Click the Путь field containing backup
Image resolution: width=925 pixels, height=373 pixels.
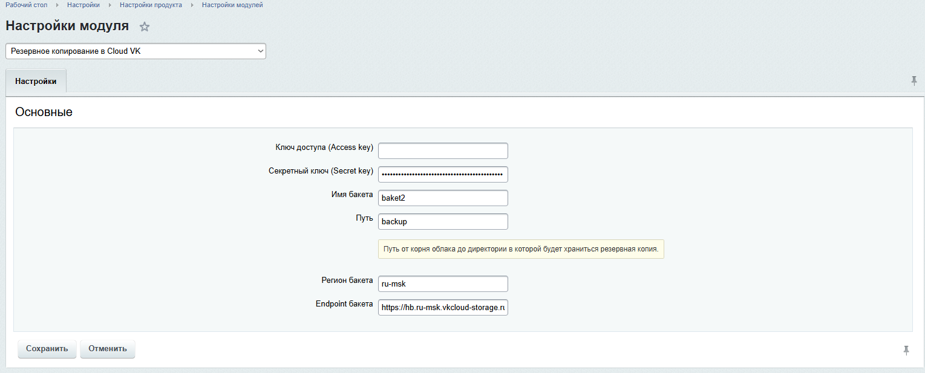[x=443, y=221]
